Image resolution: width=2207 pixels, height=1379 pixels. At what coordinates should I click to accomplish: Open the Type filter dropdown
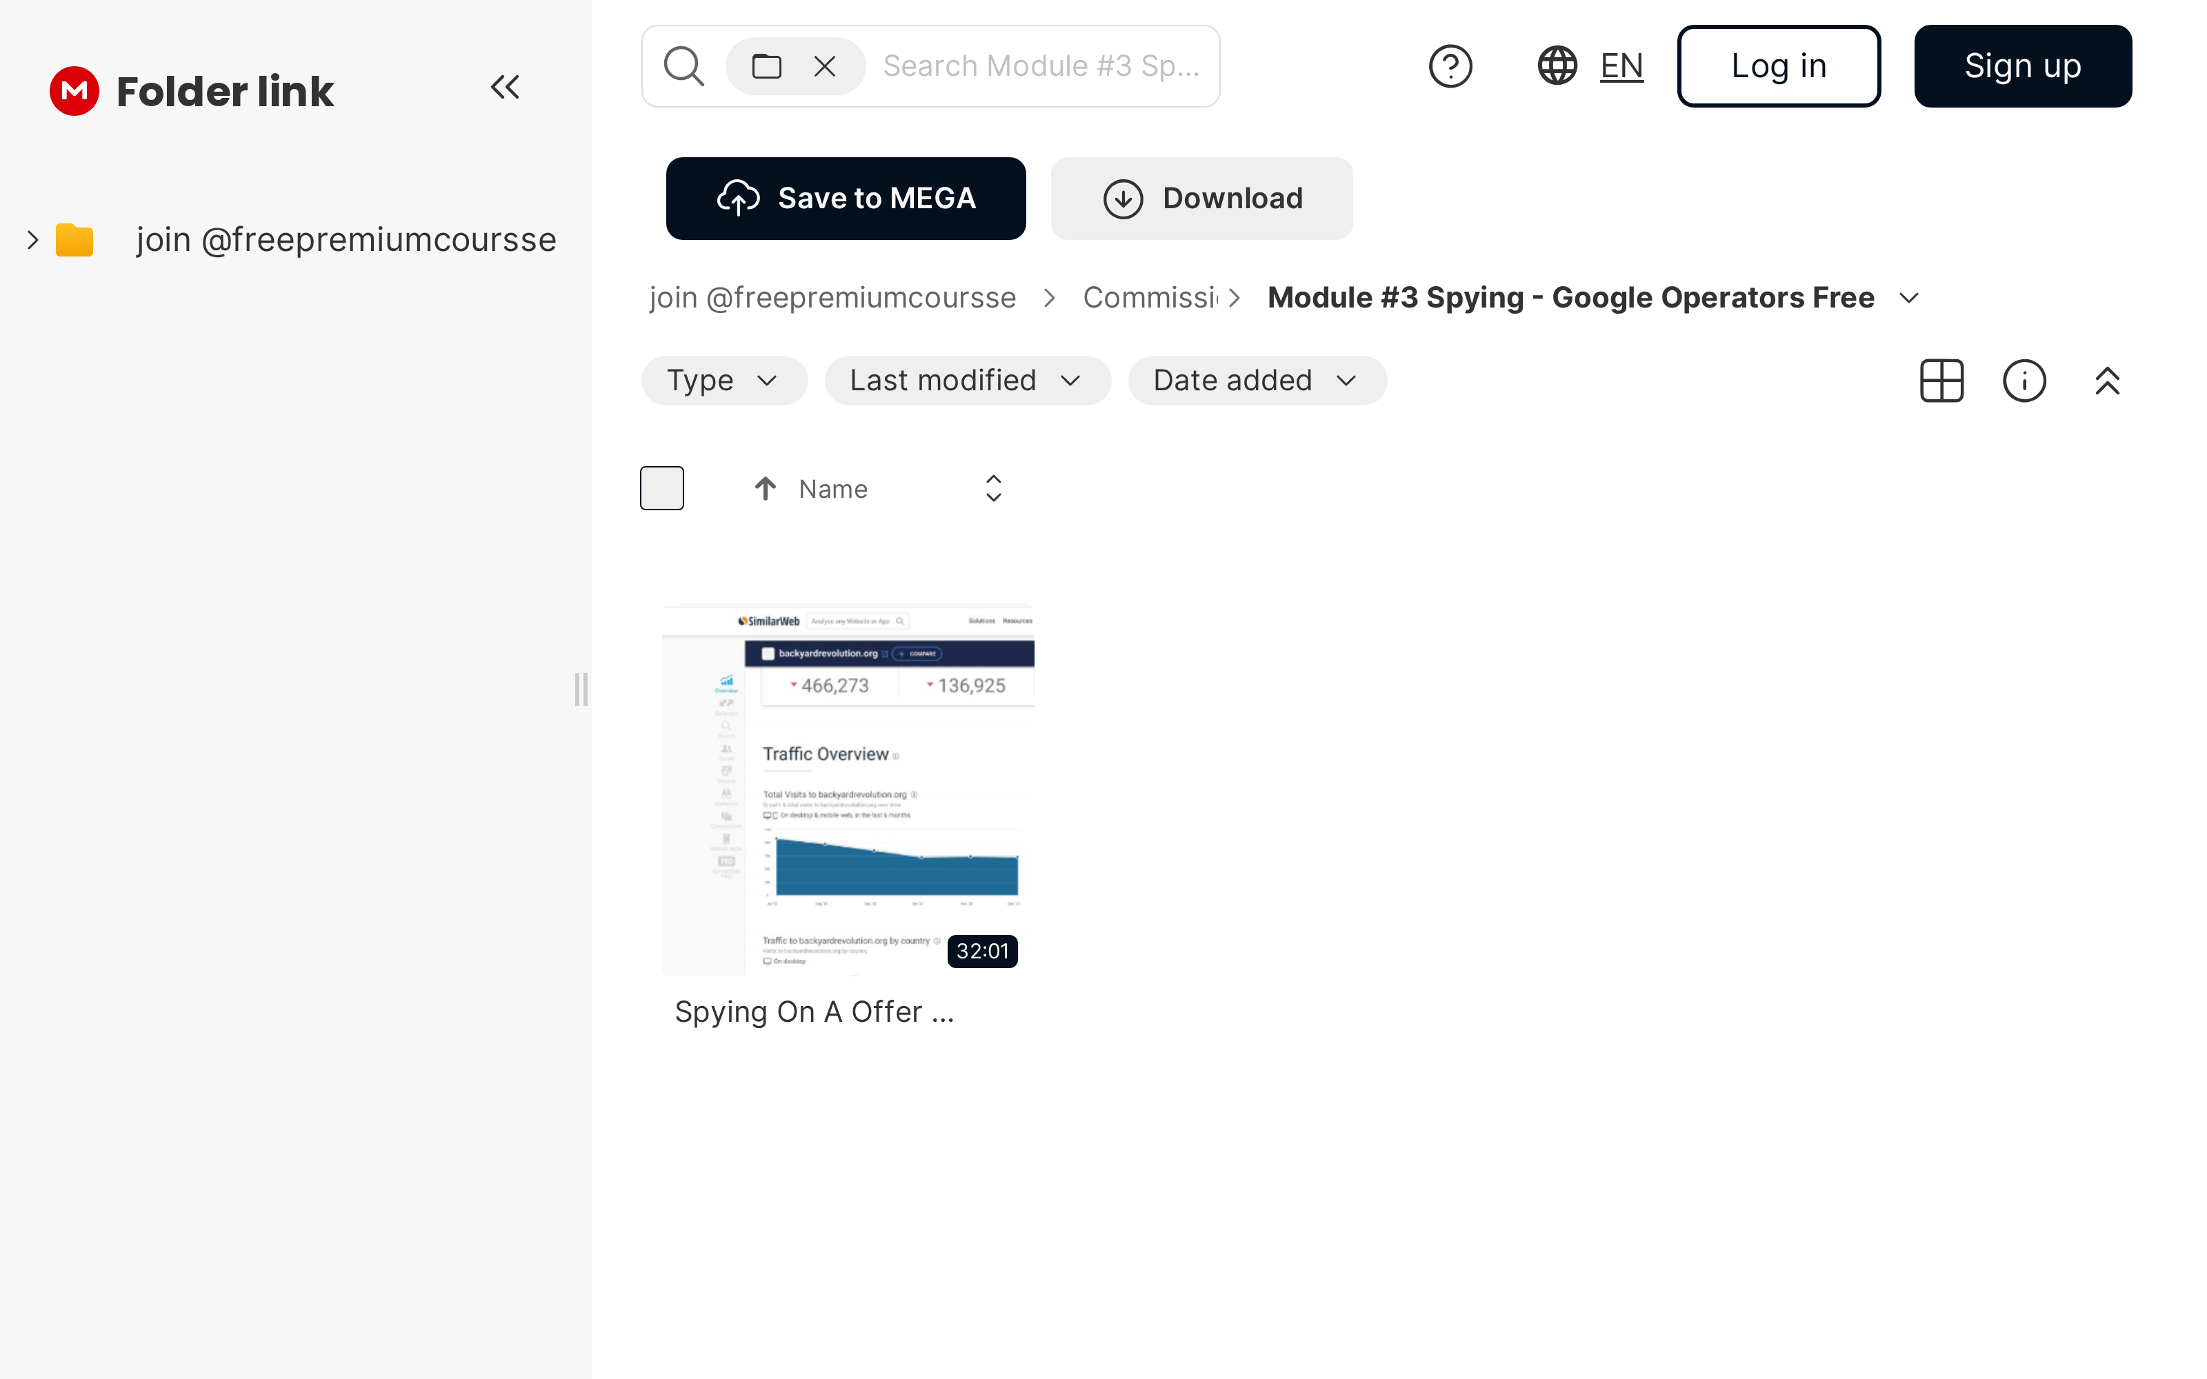(x=724, y=381)
